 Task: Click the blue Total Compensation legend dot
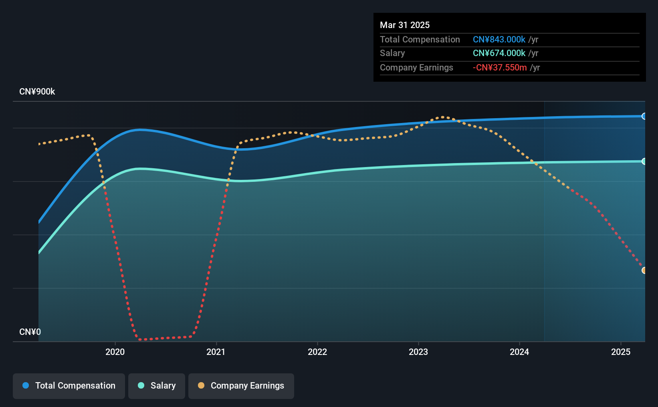26,385
